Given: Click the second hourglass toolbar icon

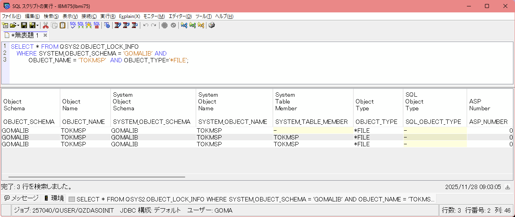Looking at the screenshot, I should [126, 25].
